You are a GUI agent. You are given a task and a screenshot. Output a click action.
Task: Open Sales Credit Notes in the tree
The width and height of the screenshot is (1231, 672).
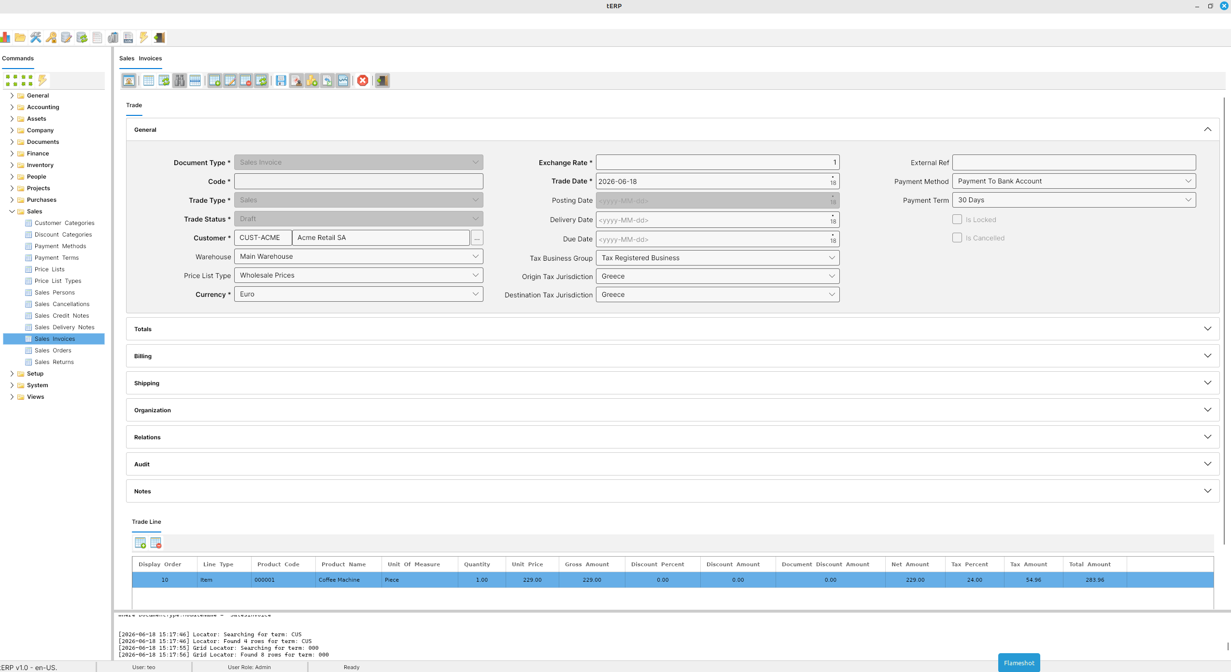click(62, 316)
